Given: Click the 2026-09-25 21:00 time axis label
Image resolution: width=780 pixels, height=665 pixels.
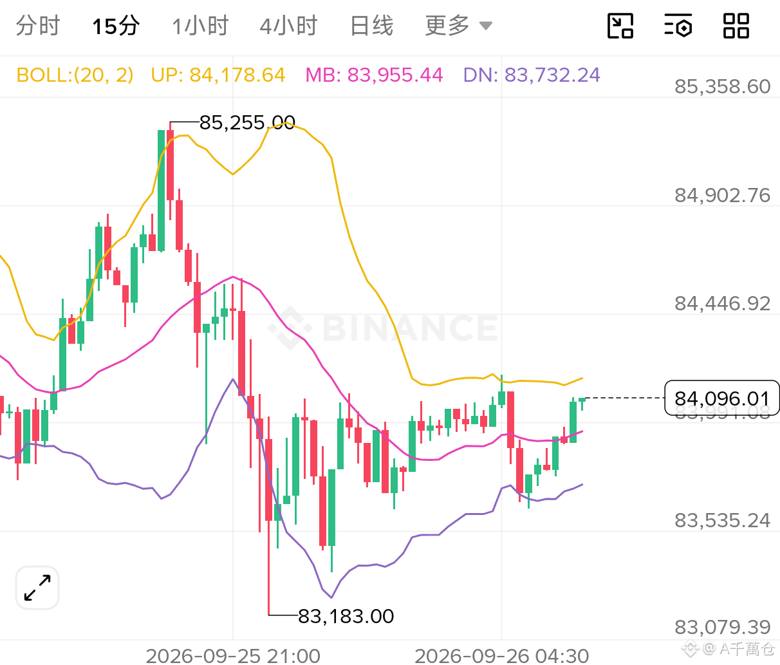Looking at the screenshot, I should coord(233,655).
